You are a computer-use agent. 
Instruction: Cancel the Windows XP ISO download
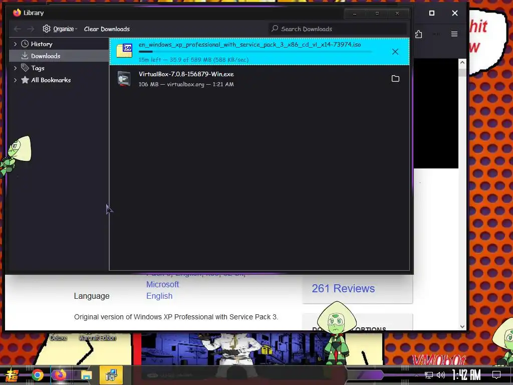pyautogui.click(x=395, y=52)
